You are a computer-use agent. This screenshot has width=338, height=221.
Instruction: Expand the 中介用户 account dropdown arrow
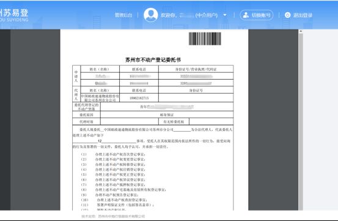[225, 15]
